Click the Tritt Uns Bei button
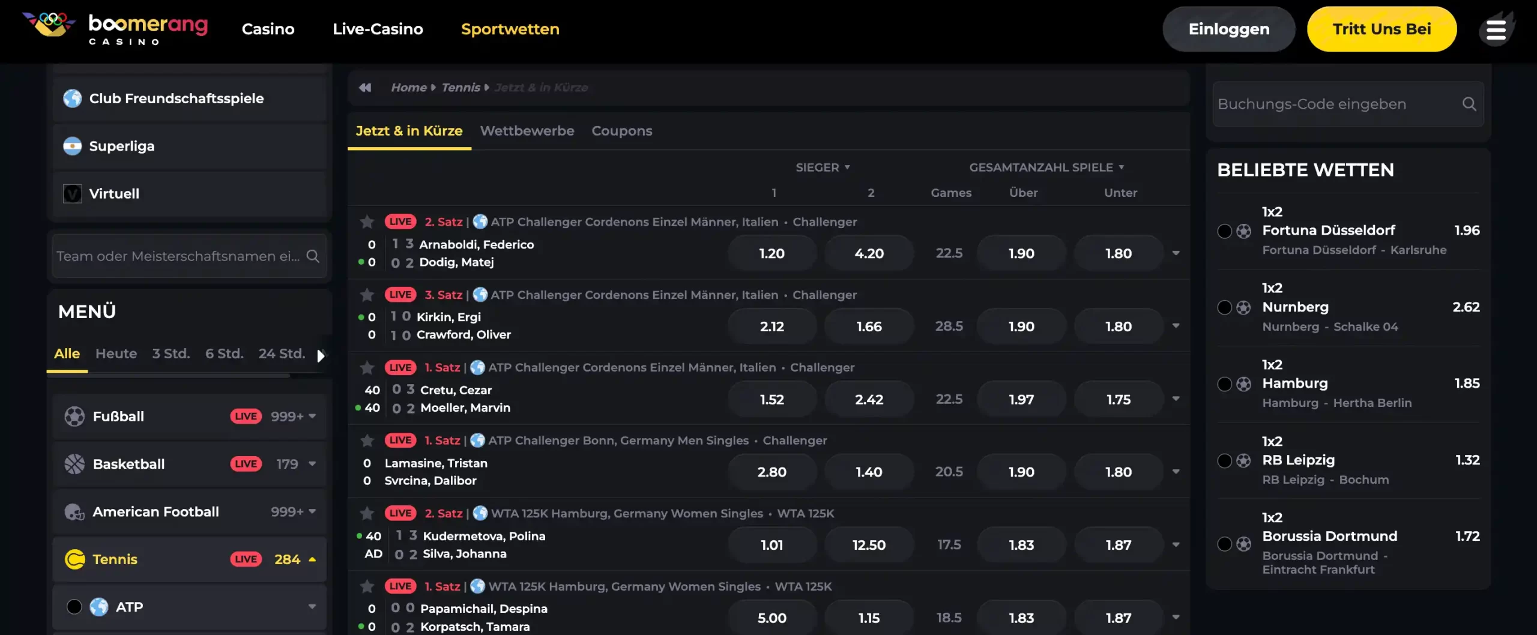1537x635 pixels. 1382,29
